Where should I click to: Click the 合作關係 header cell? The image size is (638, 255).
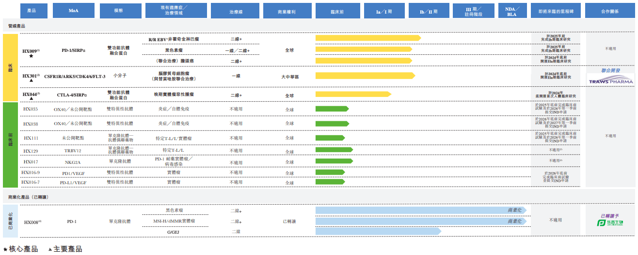coord(609,10)
